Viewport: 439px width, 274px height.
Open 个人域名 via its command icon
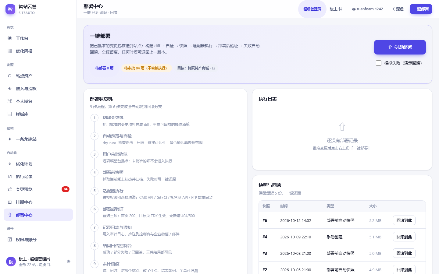tap(10, 101)
